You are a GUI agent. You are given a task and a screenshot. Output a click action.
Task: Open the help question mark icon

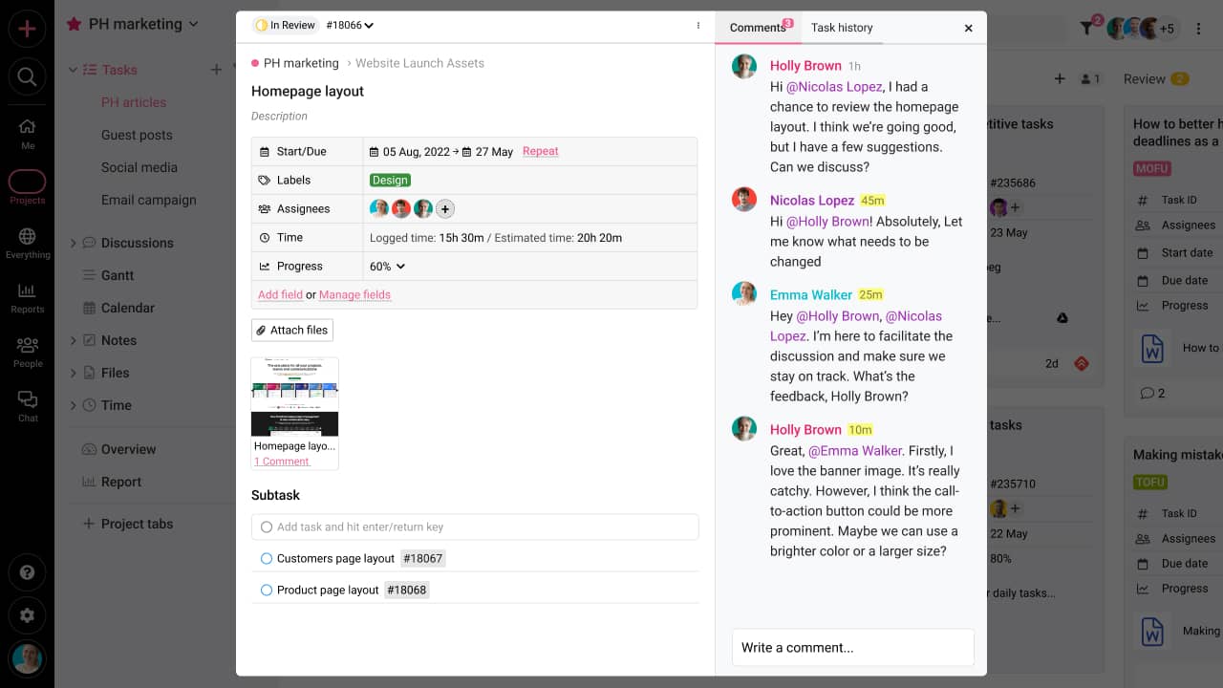coord(27,572)
